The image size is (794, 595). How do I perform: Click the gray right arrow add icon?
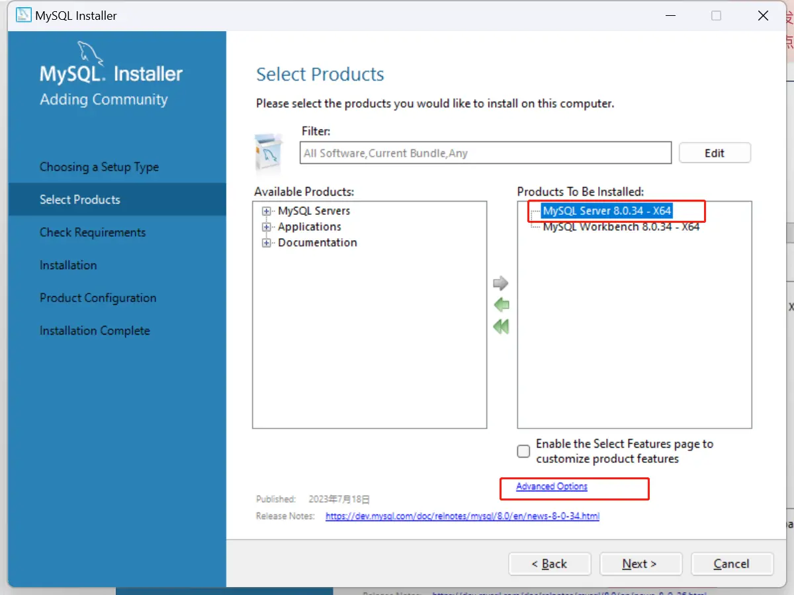point(501,284)
